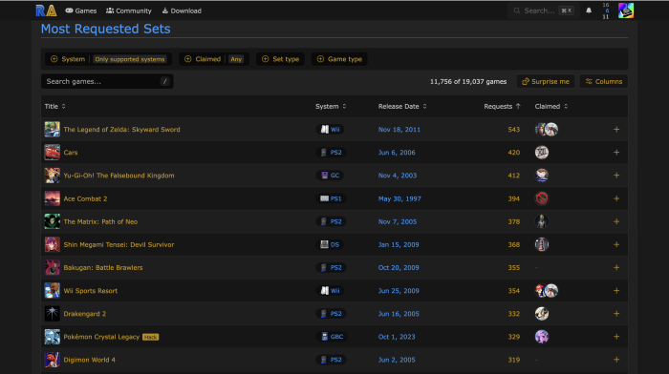Select PS2 system badge for Cars
Viewport: 669px width, 374px height.
click(x=331, y=153)
